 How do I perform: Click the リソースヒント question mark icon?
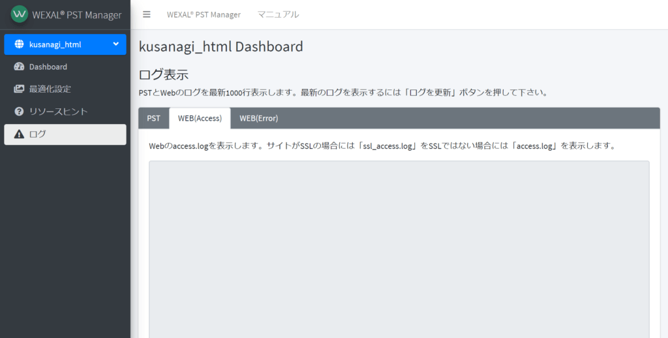pyautogui.click(x=19, y=112)
